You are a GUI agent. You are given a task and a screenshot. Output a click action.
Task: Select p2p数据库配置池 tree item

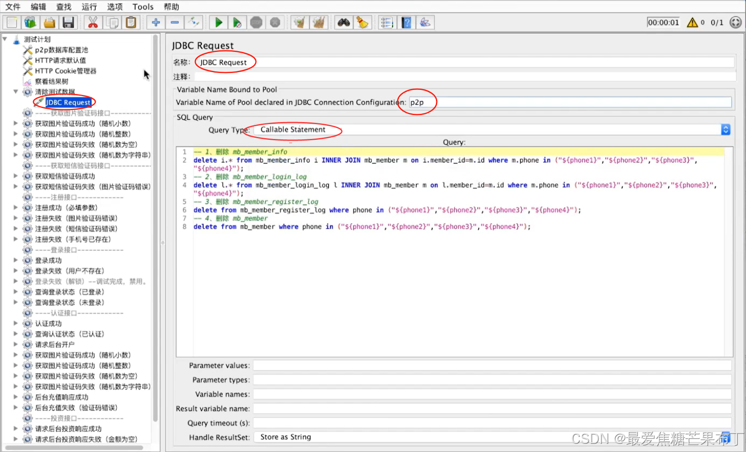tap(61, 50)
